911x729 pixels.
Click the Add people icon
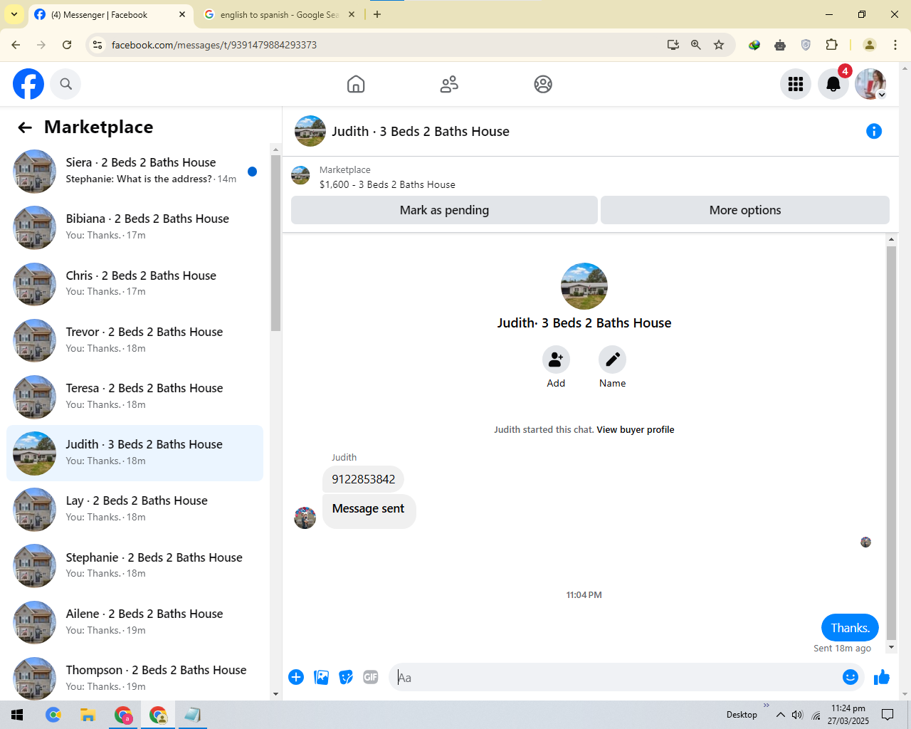(x=556, y=360)
